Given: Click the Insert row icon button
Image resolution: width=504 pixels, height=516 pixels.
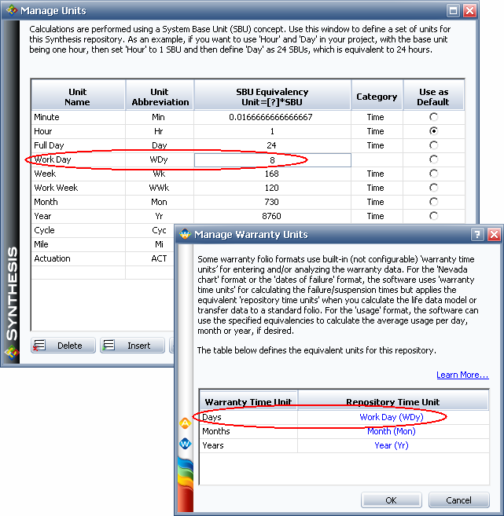Looking at the screenshot, I should [x=132, y=346].
